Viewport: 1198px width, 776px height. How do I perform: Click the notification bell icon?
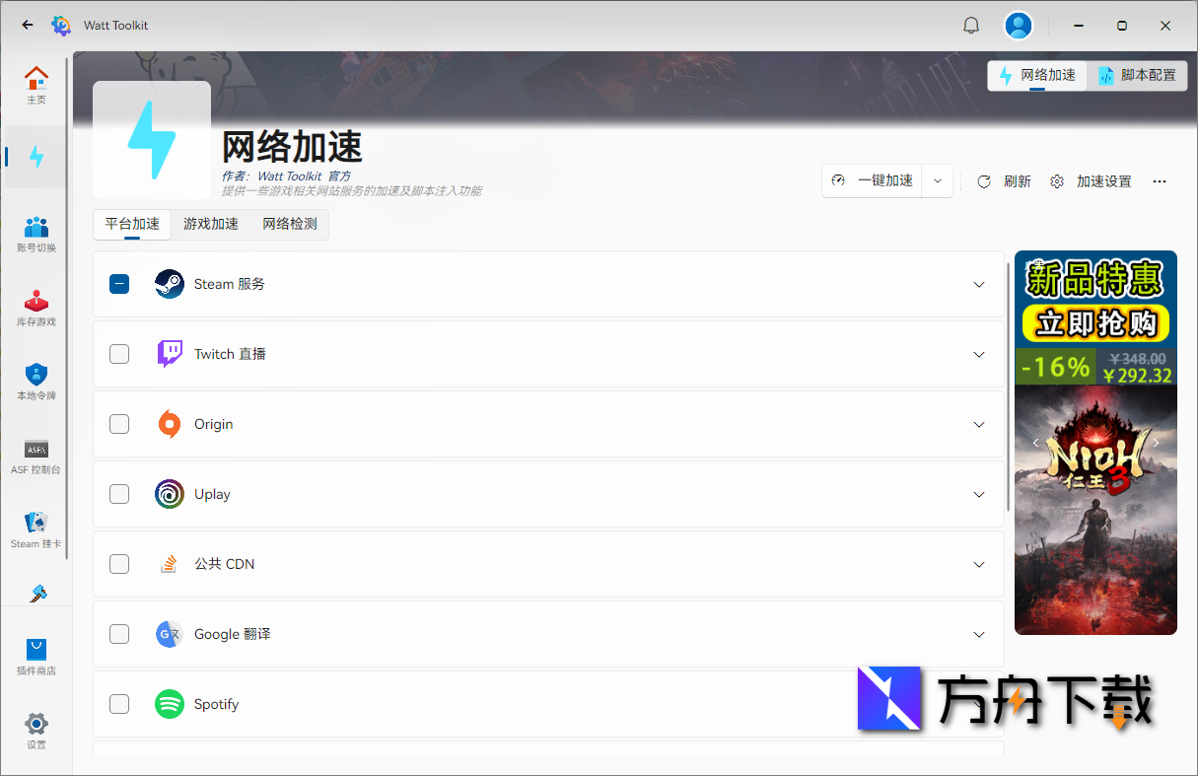point(971,25)
